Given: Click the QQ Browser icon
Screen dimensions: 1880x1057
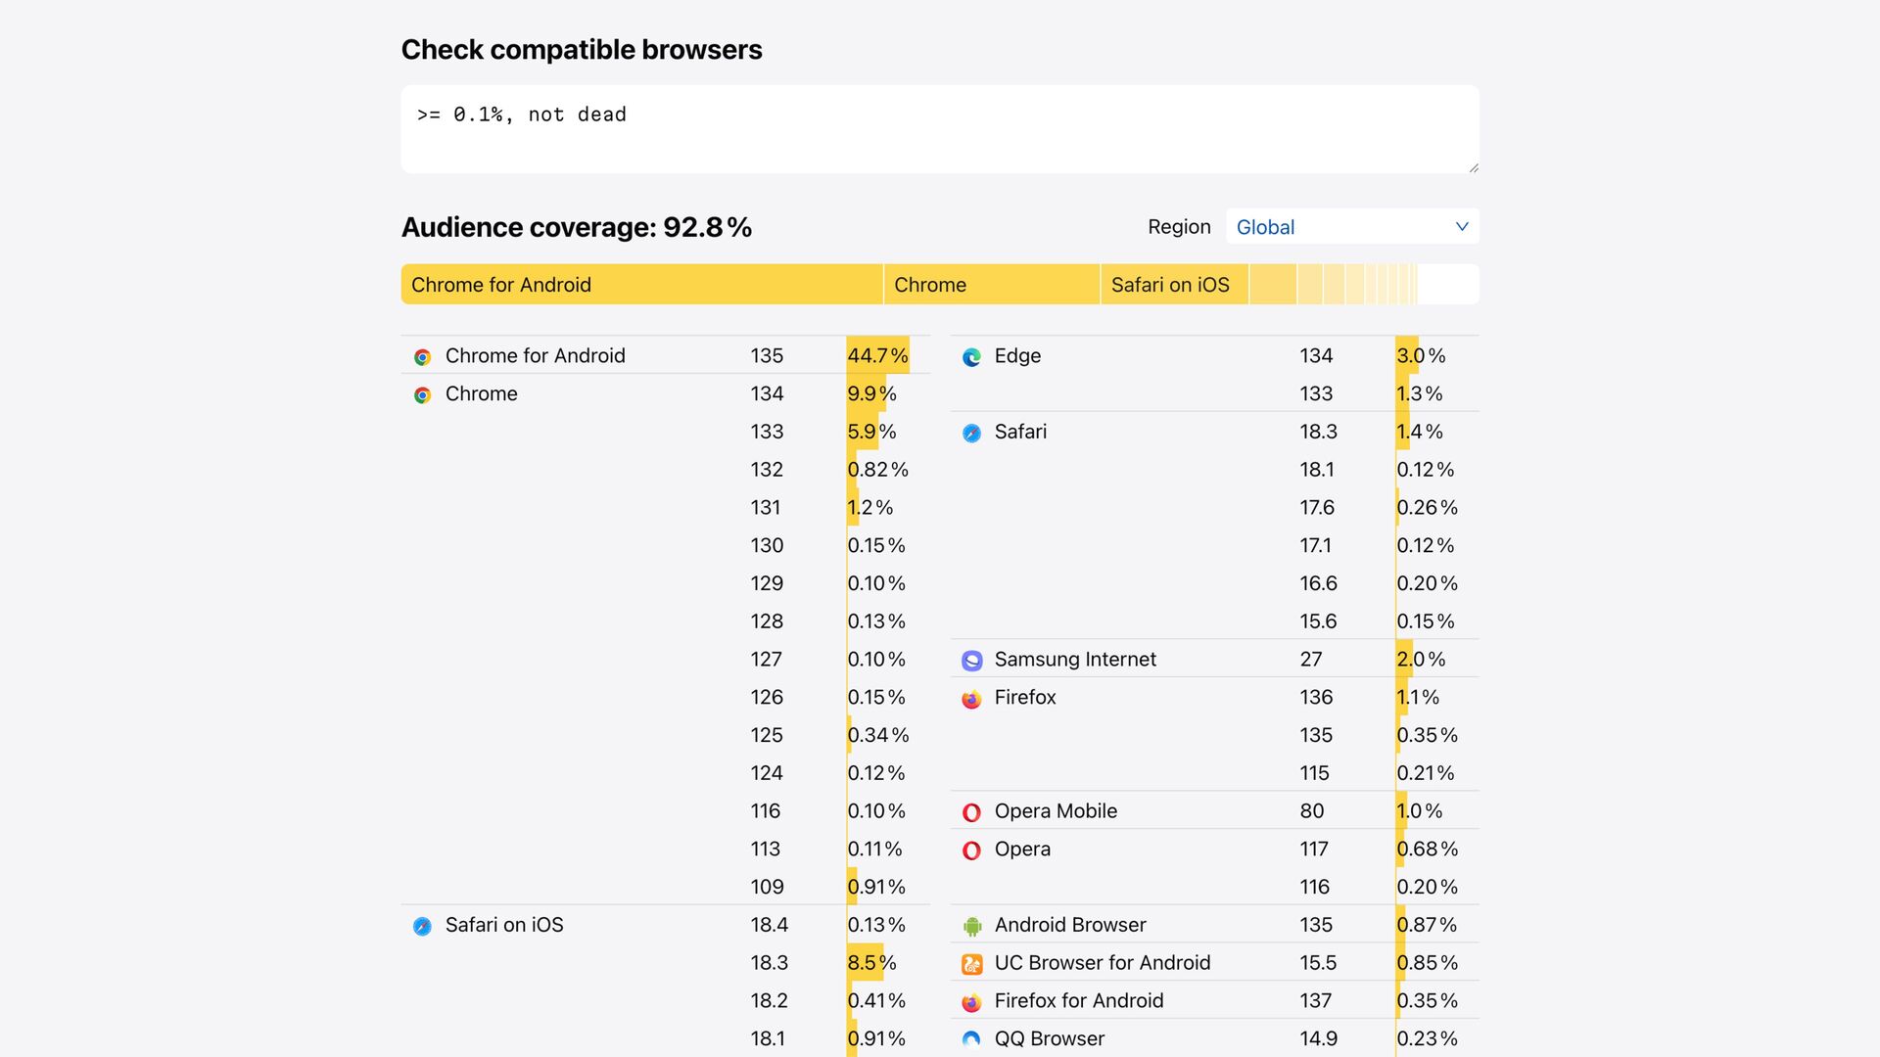Looking at the screenshot, I should 971,1039.
